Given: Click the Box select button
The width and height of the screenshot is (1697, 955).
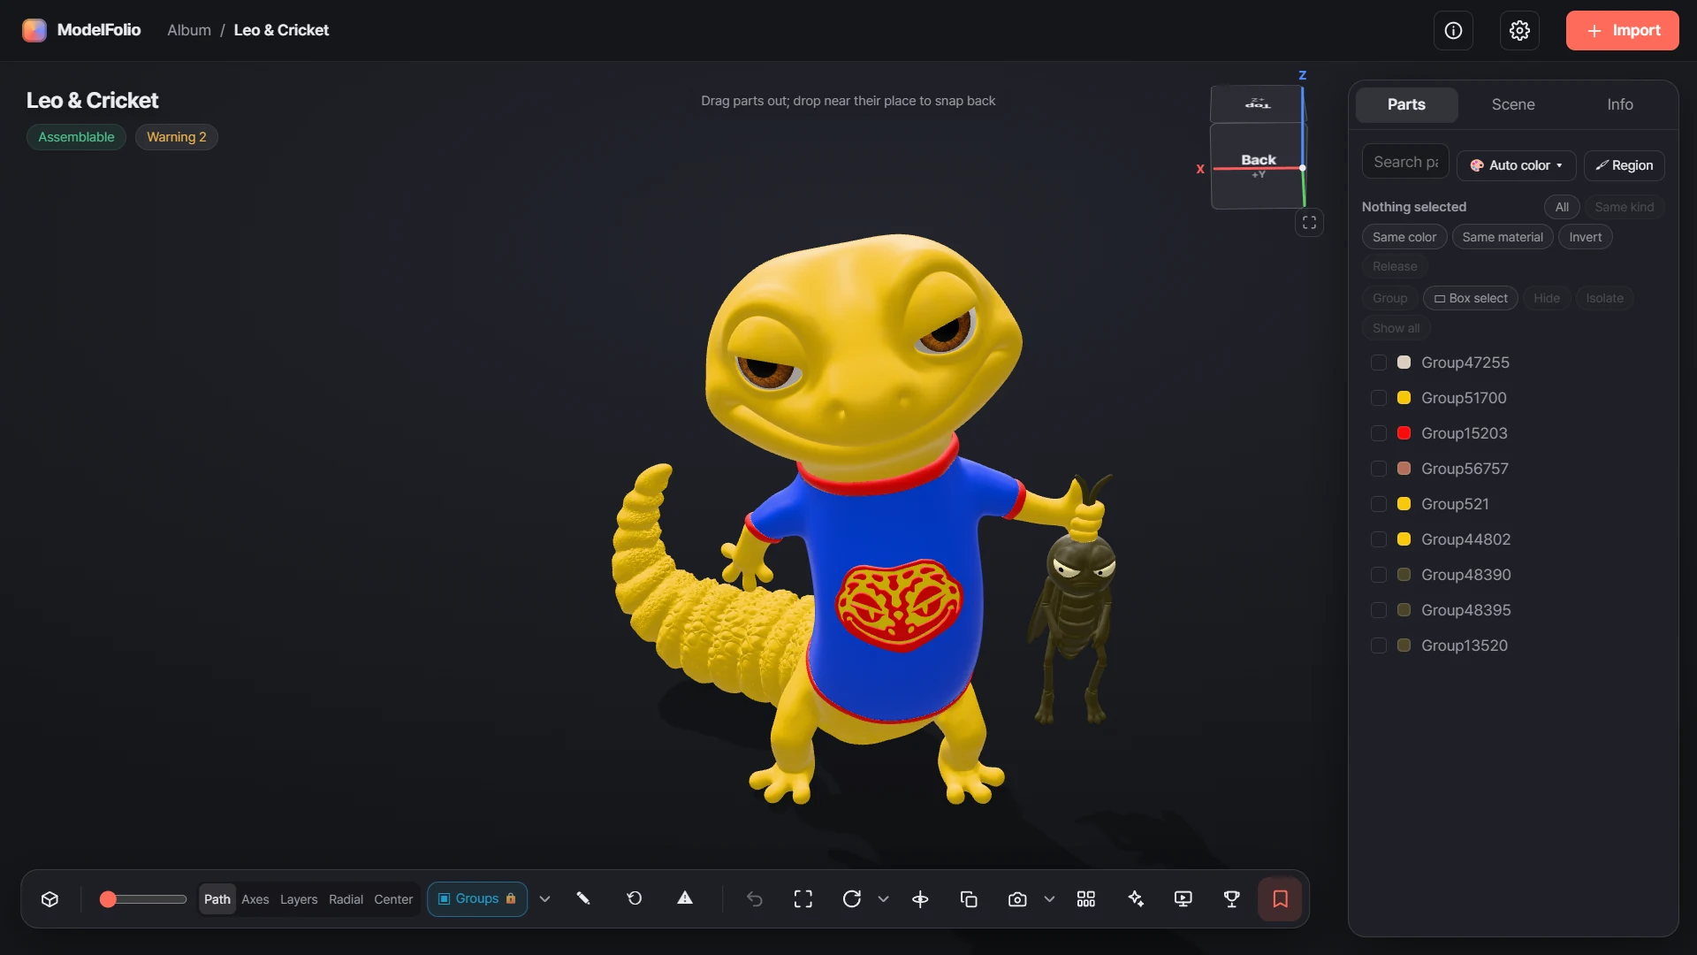Looking at the screenshot, I should click(1470, 298).
